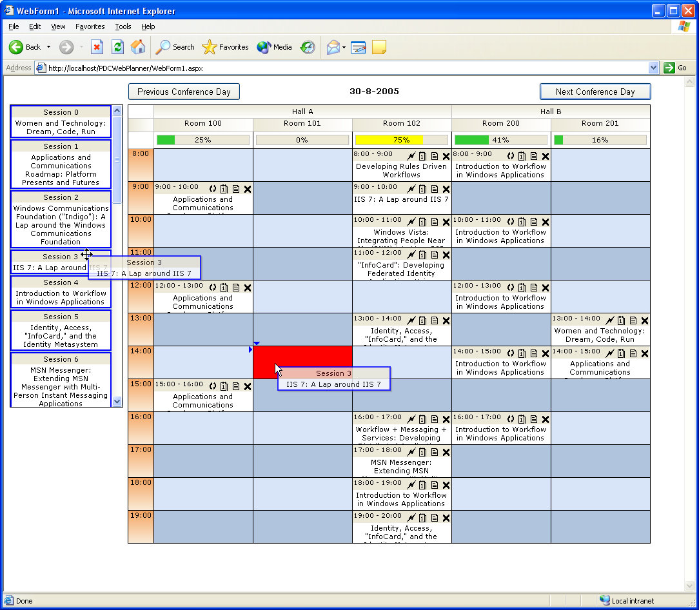Open the Help menu
The image size is (699, 610).
click(x=148, y=26)
